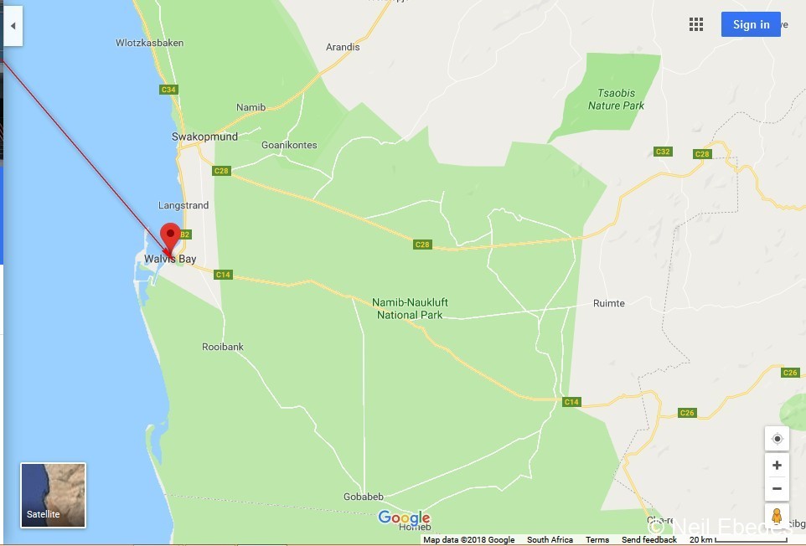The width and height of the screenshot is (806, 546).
Task: Click the C32 road marker
Action: click(x=663, y=152)
